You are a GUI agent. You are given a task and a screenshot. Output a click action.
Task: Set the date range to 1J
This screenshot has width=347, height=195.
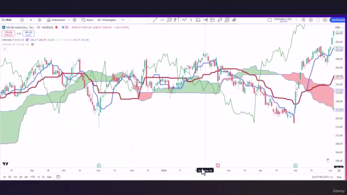tap(38, 177)
